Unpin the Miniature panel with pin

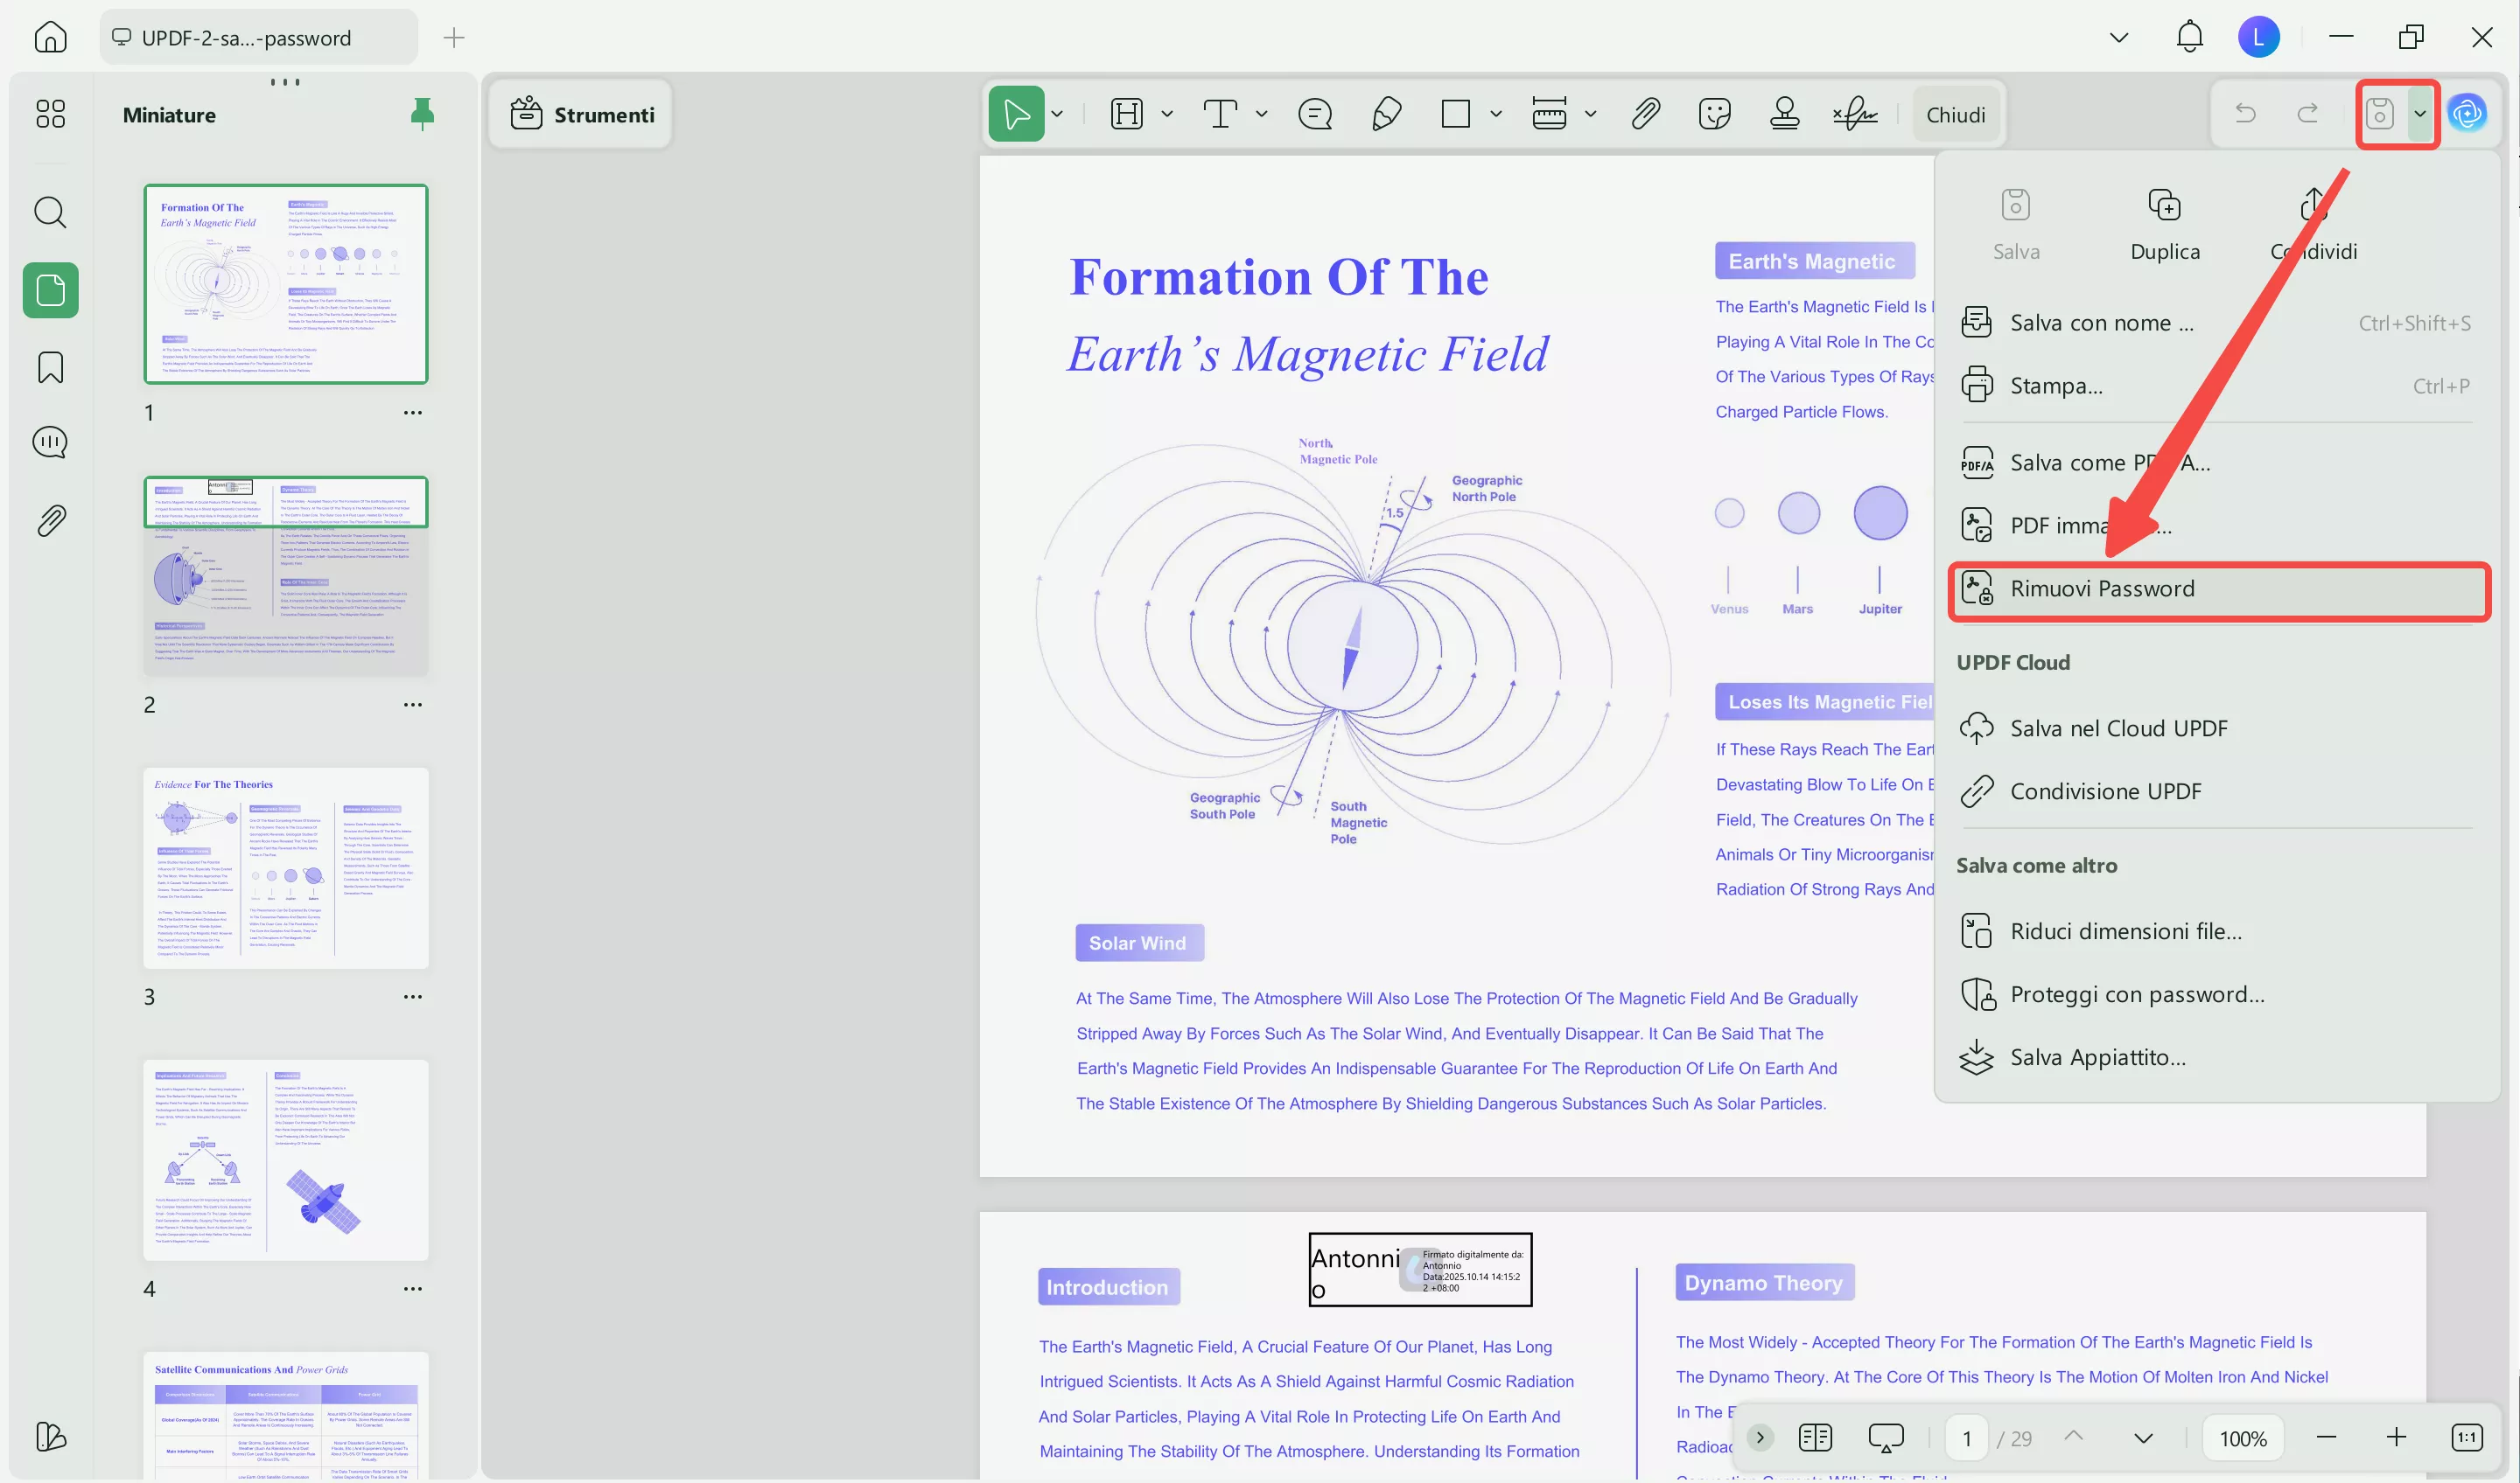coord(422,114)
